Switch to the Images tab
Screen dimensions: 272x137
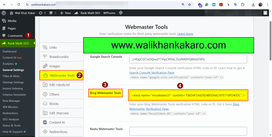pos(61,66)
